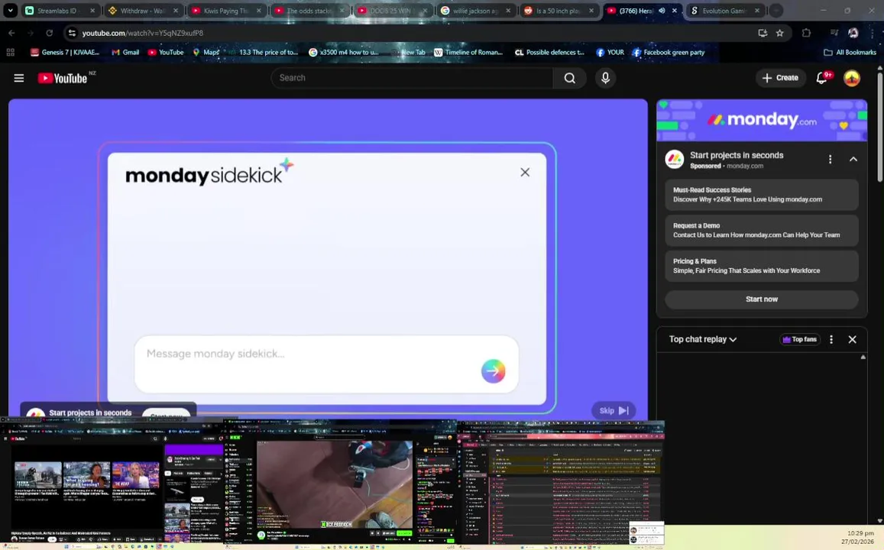884x550 pixels.
Task: Collapse the sponsored ad panel chevron
Action: click(853, 160)
